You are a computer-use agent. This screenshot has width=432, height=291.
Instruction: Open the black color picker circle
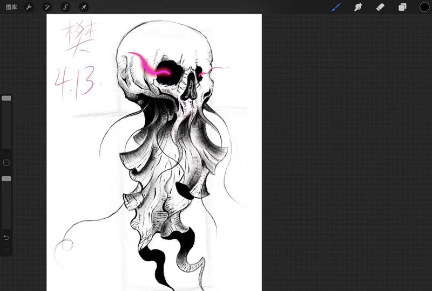tap(424, 7)
